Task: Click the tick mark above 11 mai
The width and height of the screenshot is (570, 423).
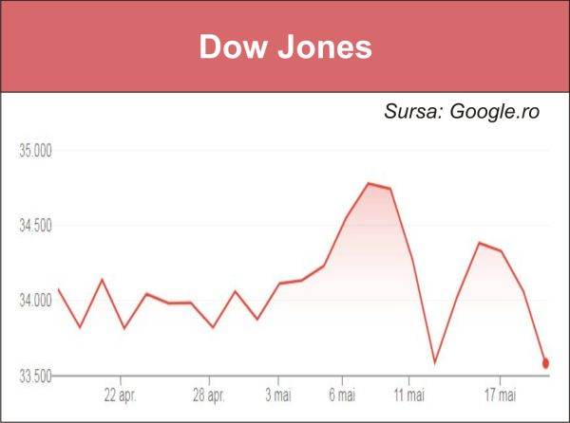Action: 408,380
